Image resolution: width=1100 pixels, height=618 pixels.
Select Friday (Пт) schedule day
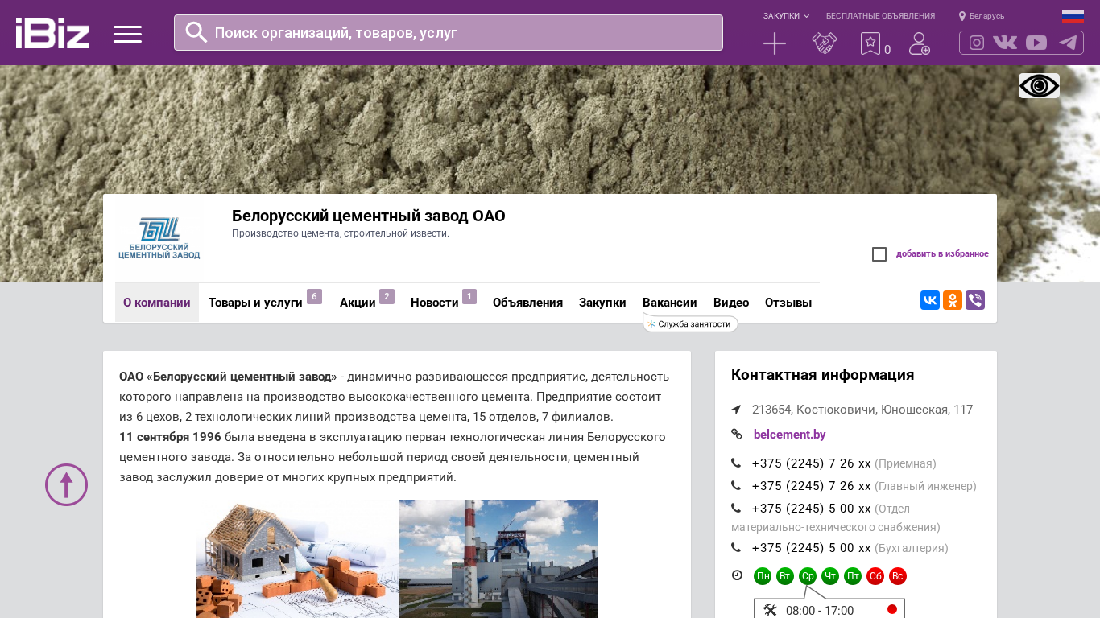point(853,576)
